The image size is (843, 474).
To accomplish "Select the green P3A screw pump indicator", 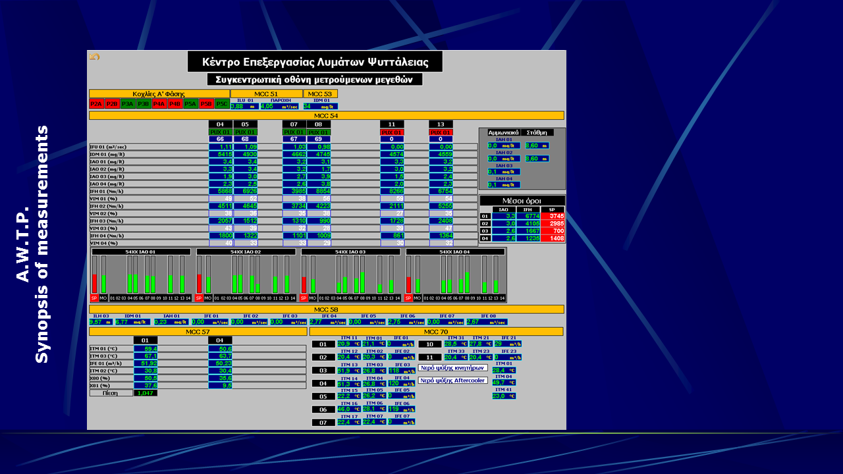I will point(128,104).
